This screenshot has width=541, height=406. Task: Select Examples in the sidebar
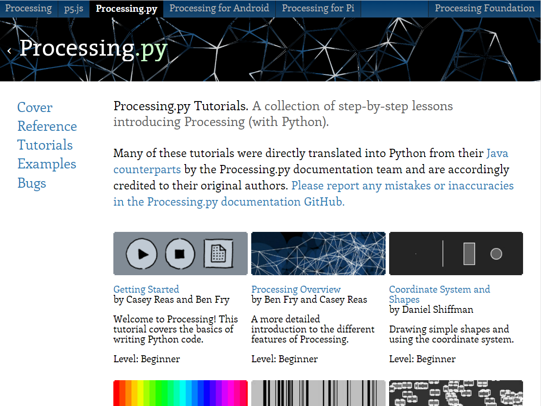[x=46, y=164]
